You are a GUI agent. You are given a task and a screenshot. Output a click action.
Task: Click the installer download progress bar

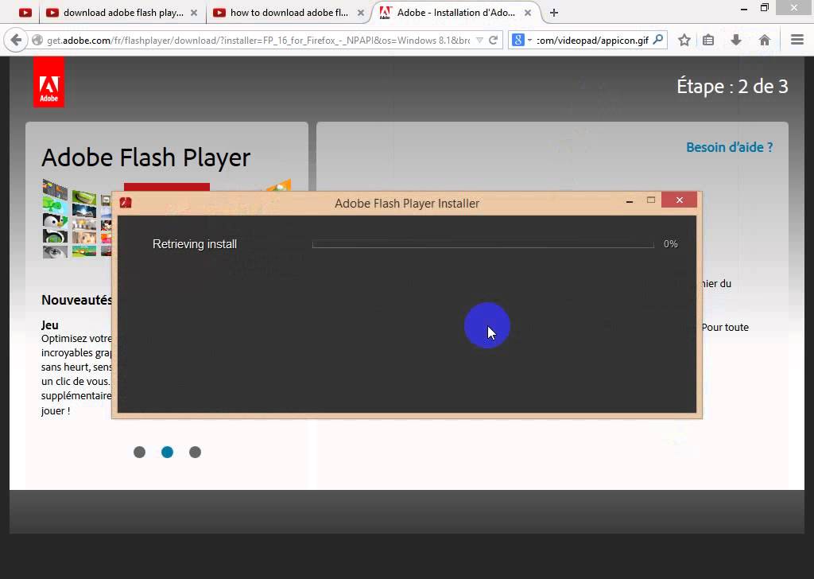pyautogui.click(x=483, y=244)
